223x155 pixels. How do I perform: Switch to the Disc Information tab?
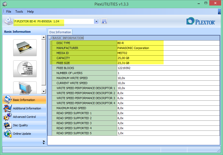tap(60, 32)
